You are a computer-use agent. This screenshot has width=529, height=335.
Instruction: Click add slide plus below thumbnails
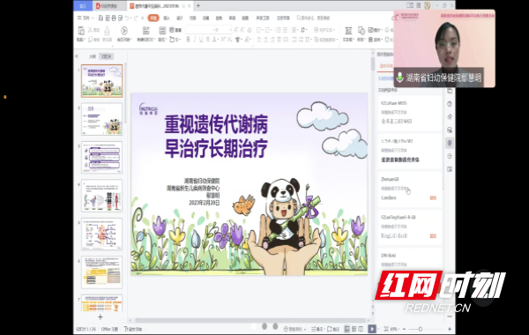tap(101, 317)
